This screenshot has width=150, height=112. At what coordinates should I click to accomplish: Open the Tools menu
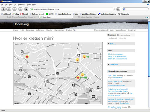(x=29, y=4)
